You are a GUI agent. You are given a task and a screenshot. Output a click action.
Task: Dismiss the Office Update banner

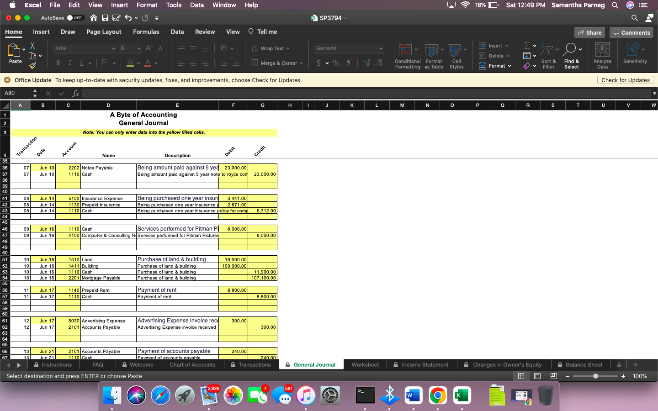click(7, 80)
